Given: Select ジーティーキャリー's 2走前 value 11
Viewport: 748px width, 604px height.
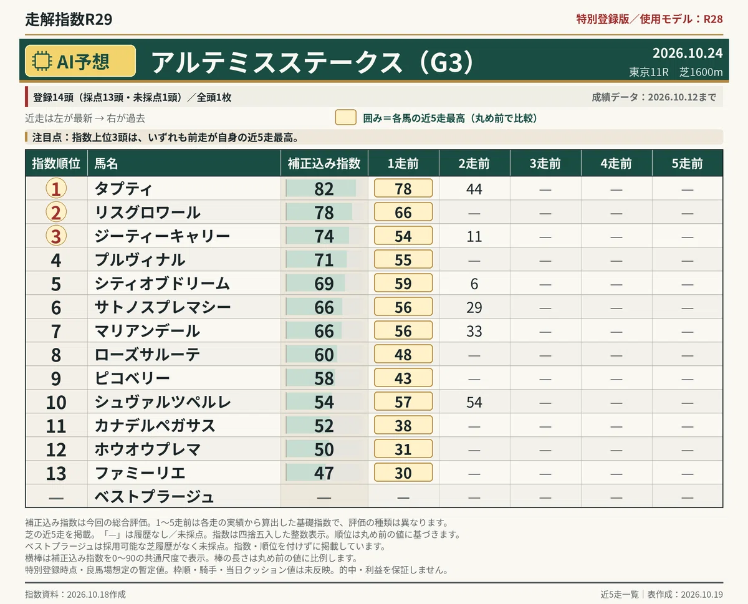Looking at the screenshot, I should point(474,236).
